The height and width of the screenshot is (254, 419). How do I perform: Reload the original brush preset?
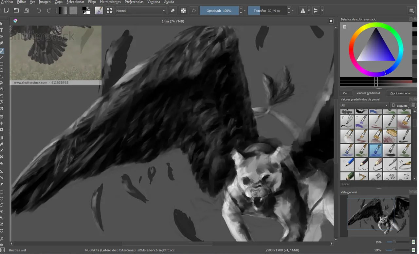click(194, 10)
